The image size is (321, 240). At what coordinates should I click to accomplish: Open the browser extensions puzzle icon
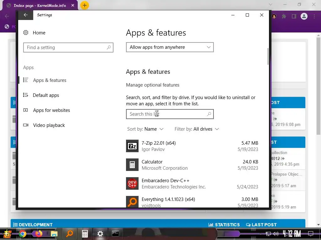coord(284,16)
